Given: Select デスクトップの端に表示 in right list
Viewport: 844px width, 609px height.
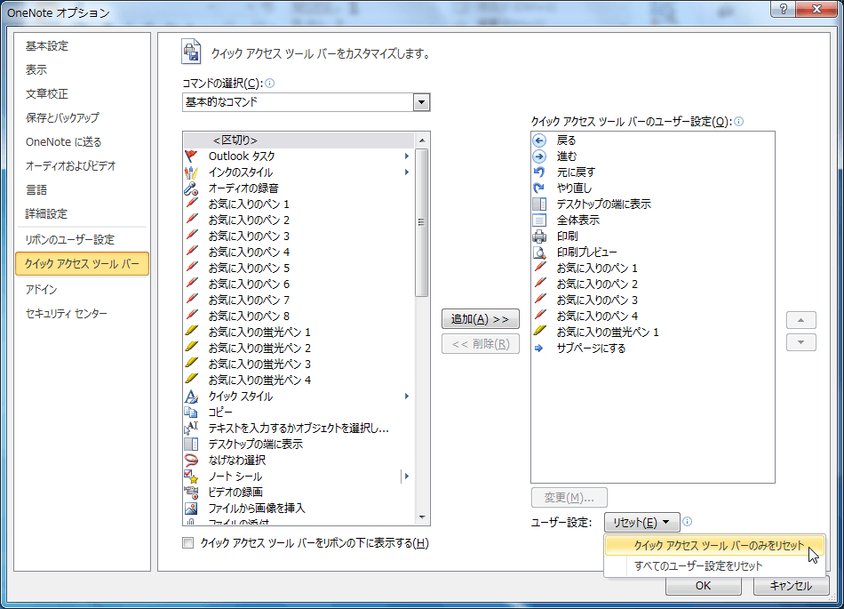Looking at the screenshot, I should pyautogui.click(x=652, y=204).
